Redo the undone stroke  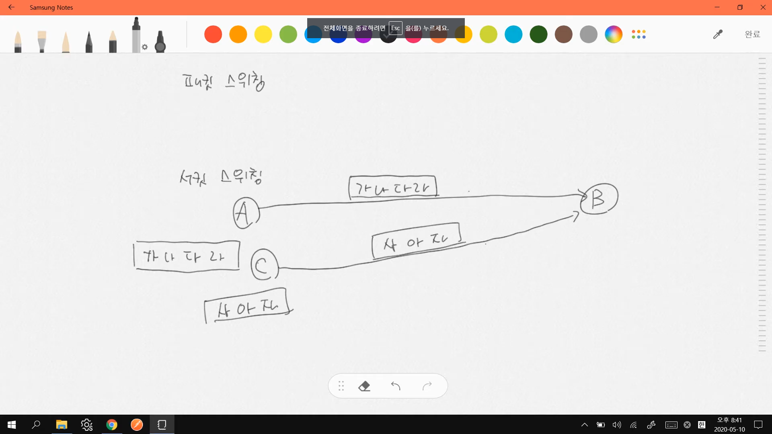point(427,386)
